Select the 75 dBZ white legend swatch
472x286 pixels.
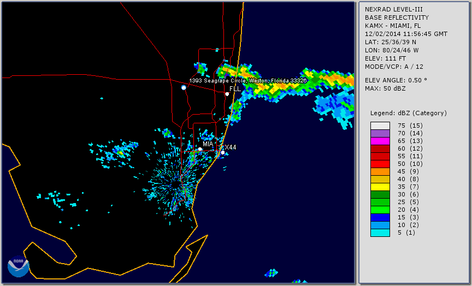[380, 126]
